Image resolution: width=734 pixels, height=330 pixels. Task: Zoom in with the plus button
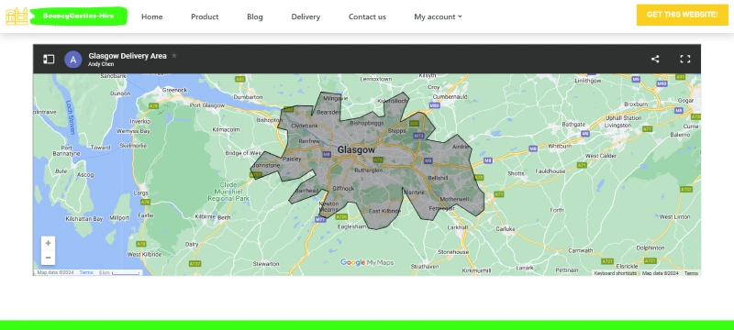48,243
